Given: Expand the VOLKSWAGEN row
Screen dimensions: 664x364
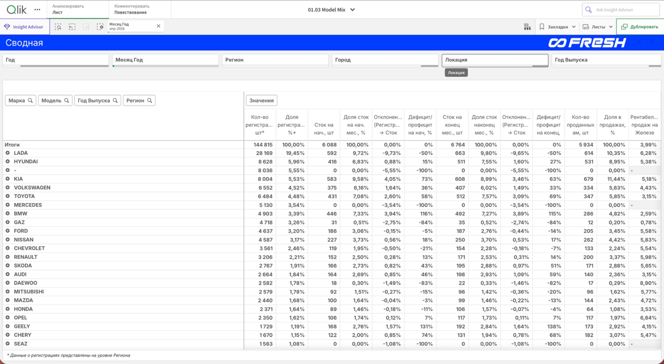Looking at the screenshot, I should 7,187.
